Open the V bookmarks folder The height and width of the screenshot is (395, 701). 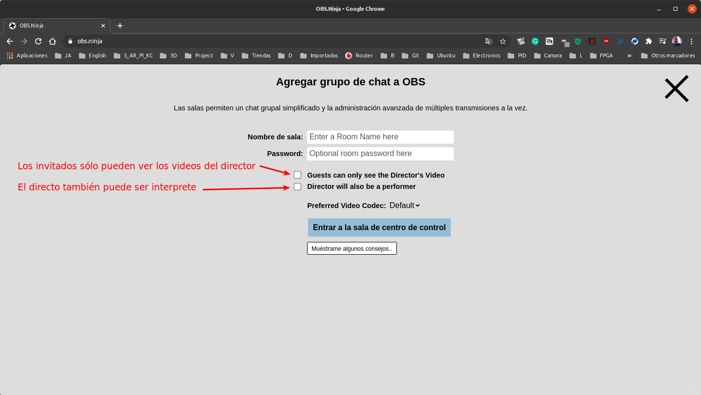227,55
